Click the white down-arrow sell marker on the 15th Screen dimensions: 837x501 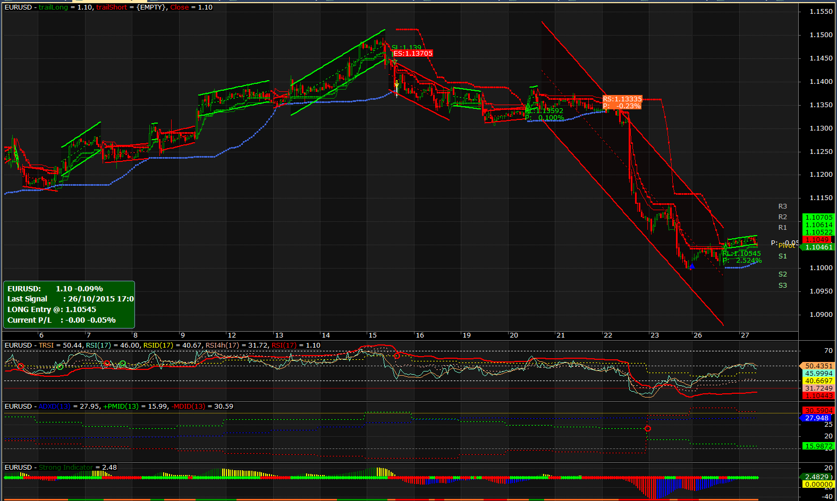pyautogui.click(x=396, y=84)
